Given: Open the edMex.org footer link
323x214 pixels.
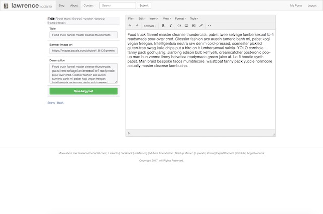Looking at the screenshot, I should [141, 153].
